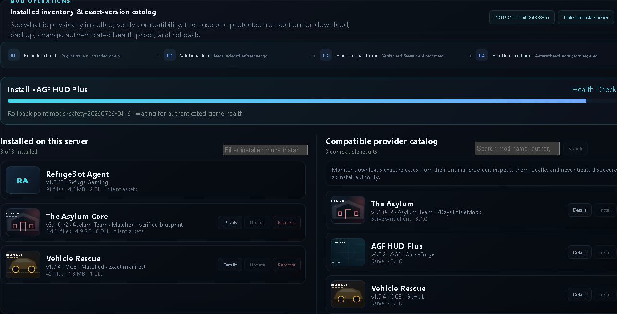This screenshot has width=617, height=314.
Task: Open Details for The Asylum catalog entry
Action: pyautogui.click(x=580, y=210)
